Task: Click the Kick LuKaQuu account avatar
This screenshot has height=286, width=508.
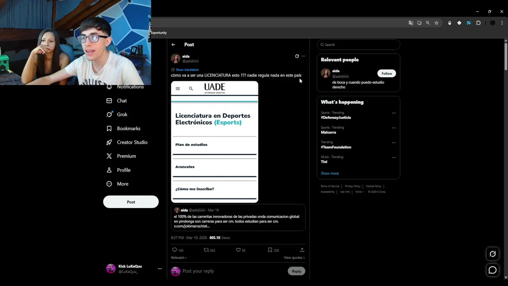Action: [111, 269]
